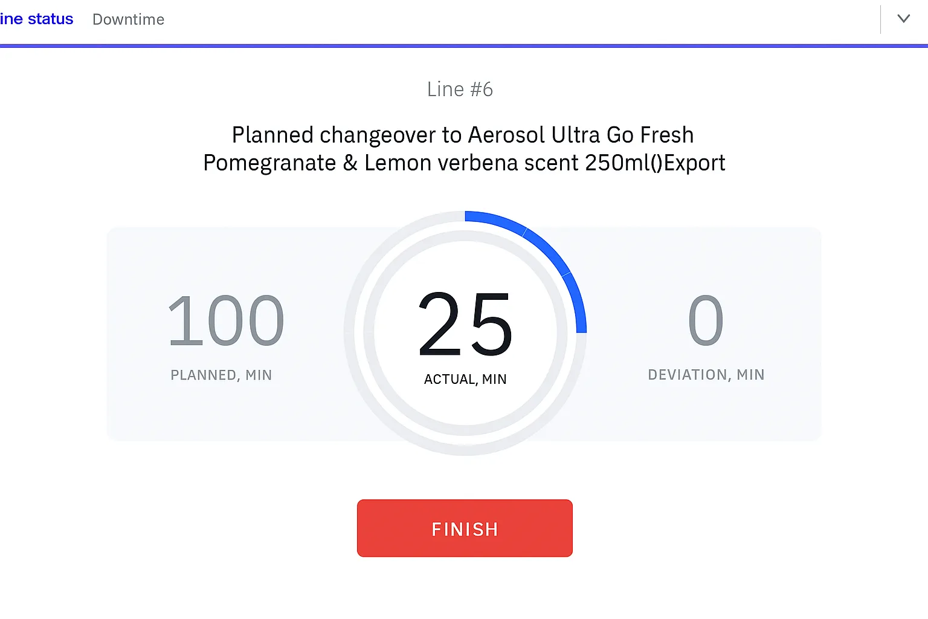Click the actual value 25 in the timer
The height and width of the screenshot is (619, 928).
pos(465,324)
